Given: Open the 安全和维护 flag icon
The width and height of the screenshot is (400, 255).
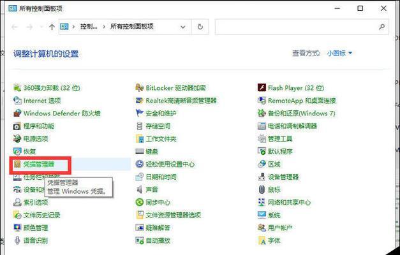Looking at the screenshot, I should coord(139,113).
